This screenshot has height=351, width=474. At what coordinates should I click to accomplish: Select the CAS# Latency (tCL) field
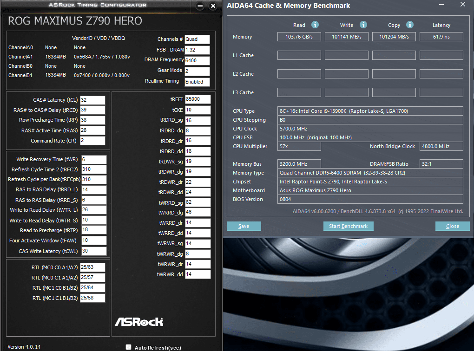92,100
